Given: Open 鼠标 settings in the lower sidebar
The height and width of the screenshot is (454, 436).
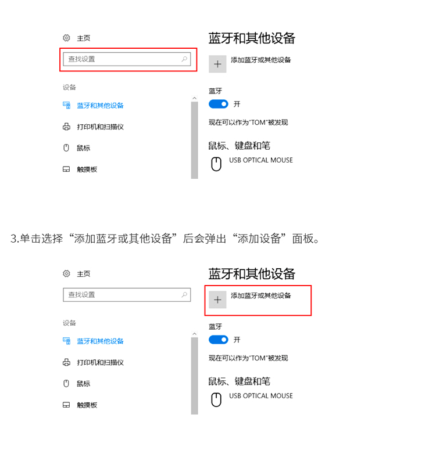Looking at the screenshot, I should tap(84, 384).
